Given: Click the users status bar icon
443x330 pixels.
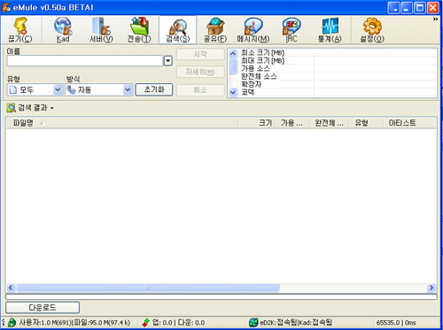Looking at the screenshot, I should coord(12,322).
